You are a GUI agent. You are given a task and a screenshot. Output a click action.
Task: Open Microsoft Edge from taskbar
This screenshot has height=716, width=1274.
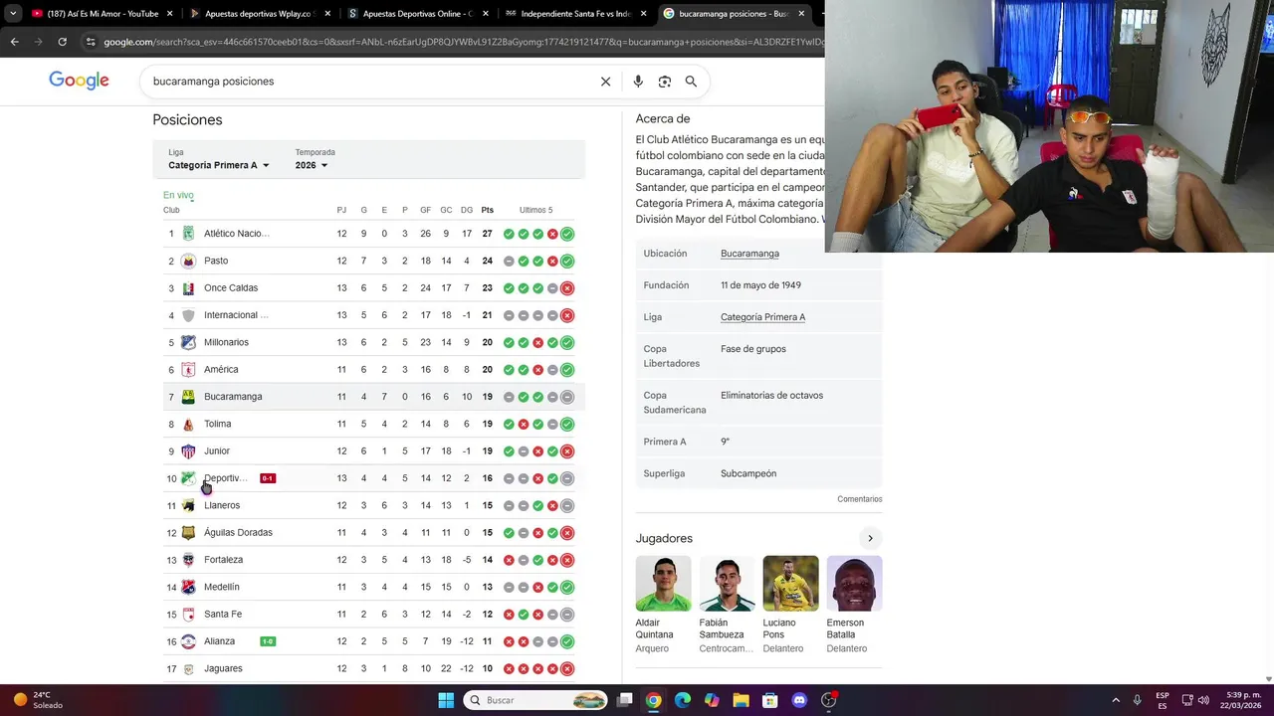[x=683, y=700]
